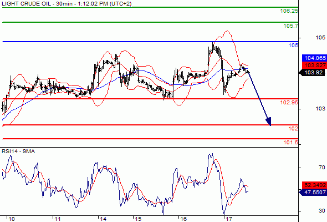Select the date marker 17 on time axis

click(x=229, y=219)
